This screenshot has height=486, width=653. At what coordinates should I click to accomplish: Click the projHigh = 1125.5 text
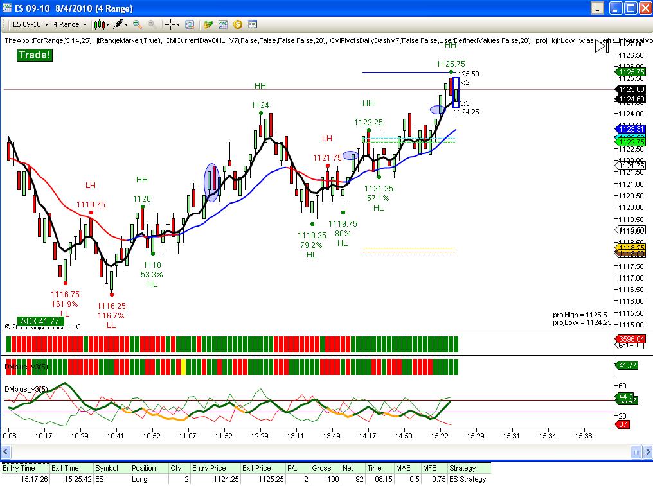580,315
